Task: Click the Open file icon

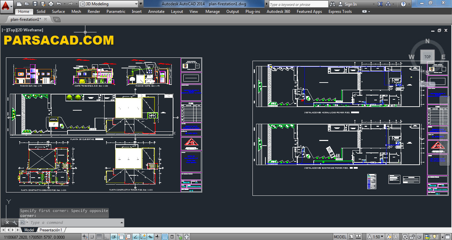Action: (x=27, y=4)
